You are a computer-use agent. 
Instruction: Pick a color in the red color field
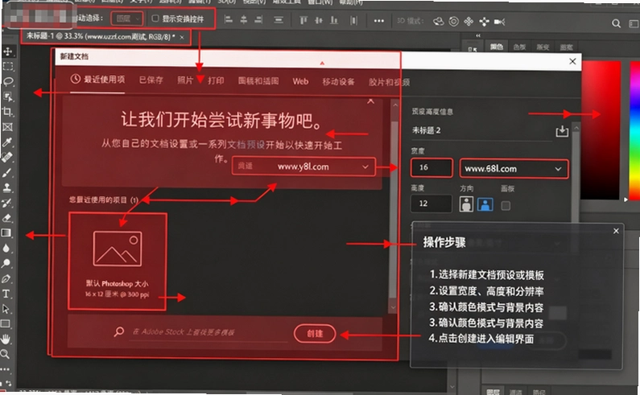tap(601, 130)
